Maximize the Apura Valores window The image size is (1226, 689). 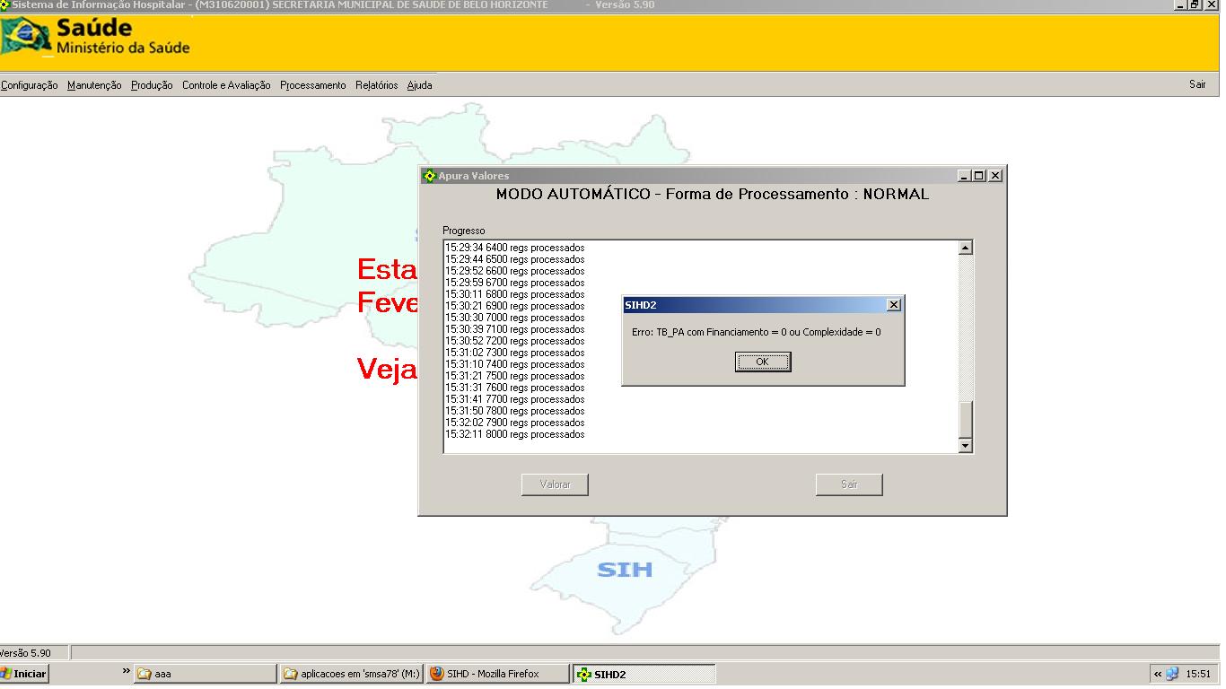click(979, 176)
